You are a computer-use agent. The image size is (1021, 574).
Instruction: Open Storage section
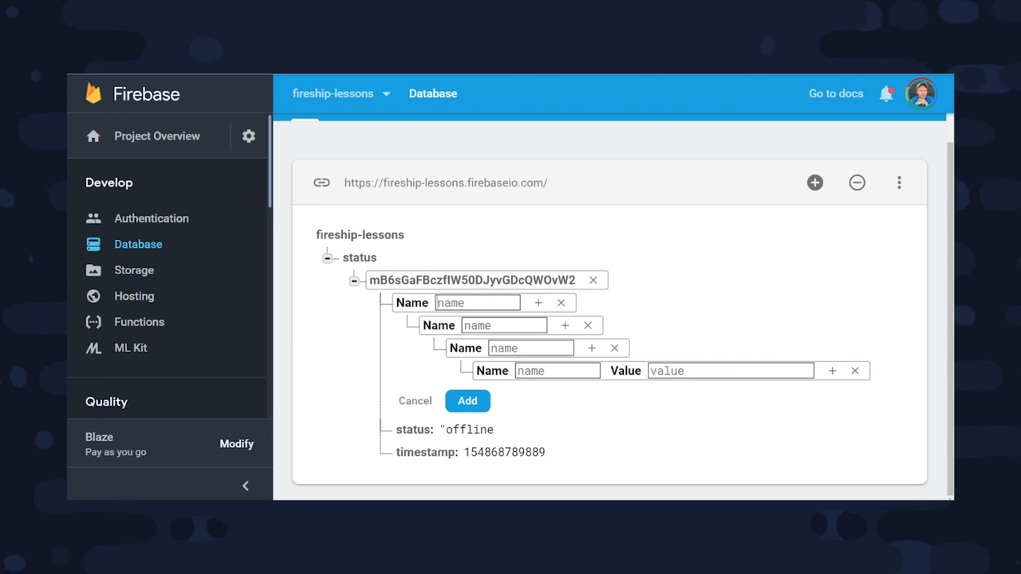(134, 270)
